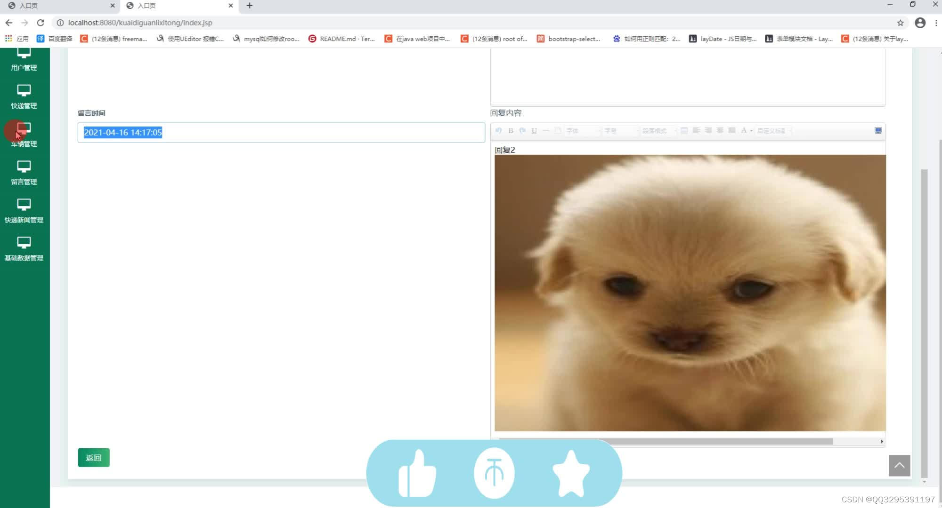Insert horizontal line from the editor toolbar

click(x=546, y=131)
